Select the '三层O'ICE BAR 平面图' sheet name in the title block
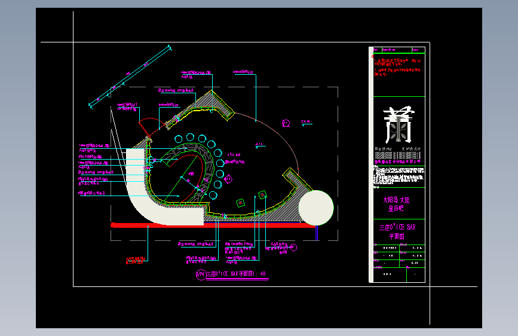Image resolution: width=518 pixels, height=336 pixels. click(397, 231)
